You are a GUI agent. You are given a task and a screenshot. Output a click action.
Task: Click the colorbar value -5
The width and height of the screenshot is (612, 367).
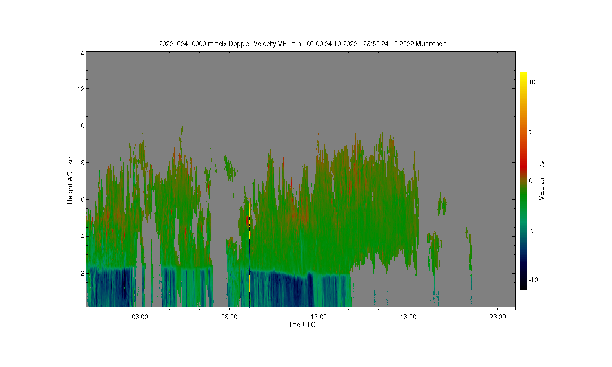pyautogui.click(x=532, y=230)
